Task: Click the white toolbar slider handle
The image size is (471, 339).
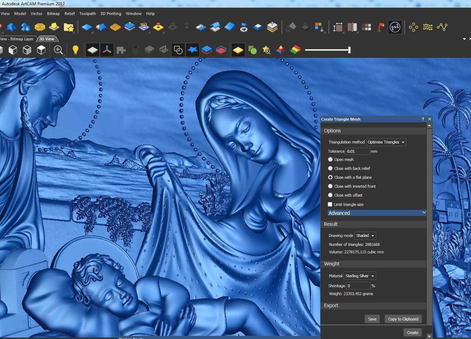Action: click(x=349, y=50)
